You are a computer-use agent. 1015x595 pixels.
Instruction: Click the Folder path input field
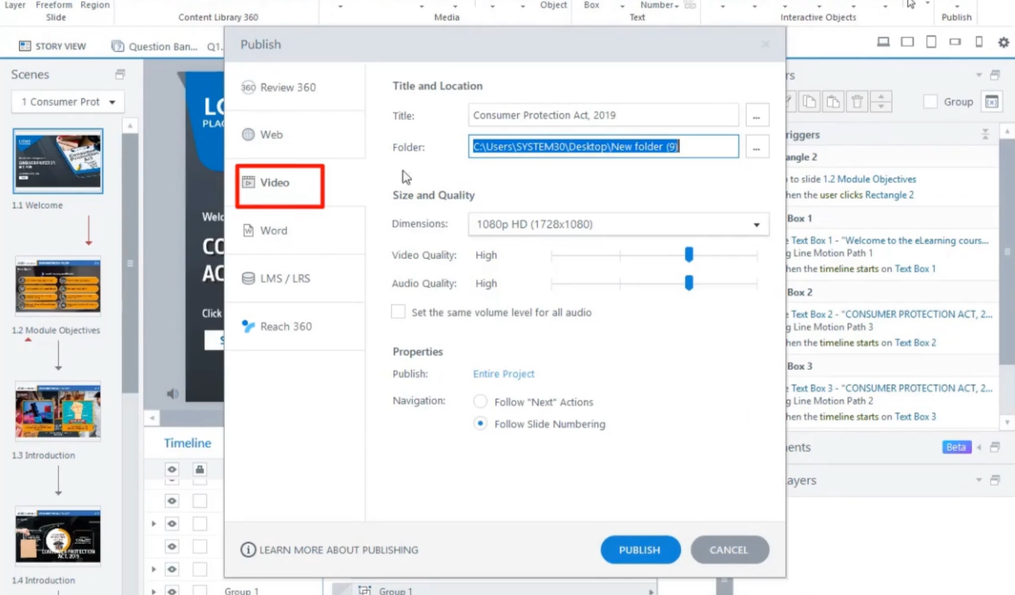tap(603, 146)
